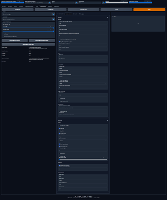
Task: Click the Performance Wizard (WIP) button
Action: click(x=28, y=44)
